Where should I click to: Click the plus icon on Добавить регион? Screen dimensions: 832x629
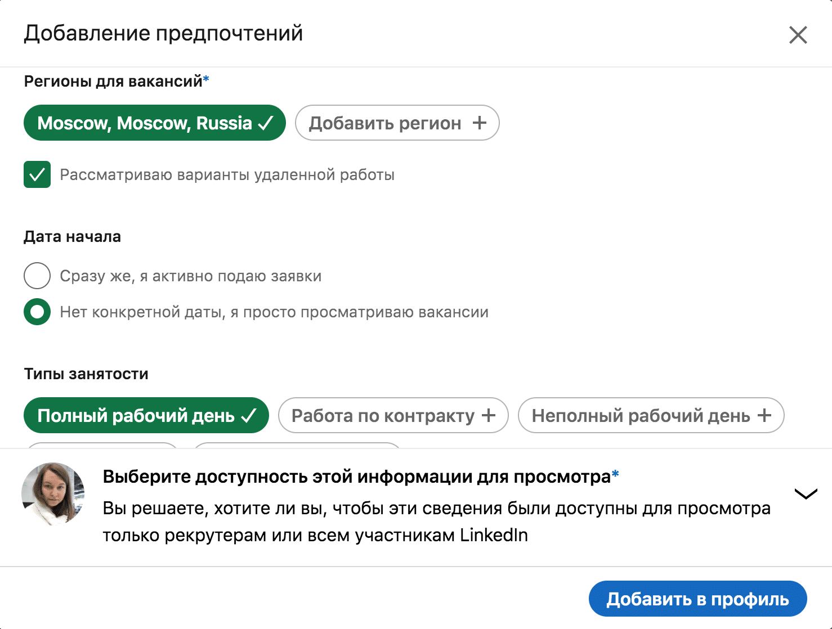pyautogui.click(x=479, y=123)
